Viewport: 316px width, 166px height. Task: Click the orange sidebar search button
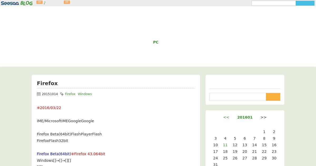[x=273, y=97]
